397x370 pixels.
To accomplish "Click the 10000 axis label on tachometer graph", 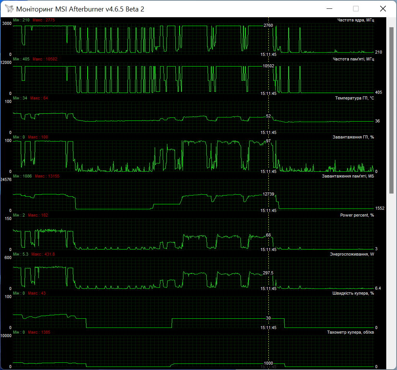I will [x=6, y=336].
